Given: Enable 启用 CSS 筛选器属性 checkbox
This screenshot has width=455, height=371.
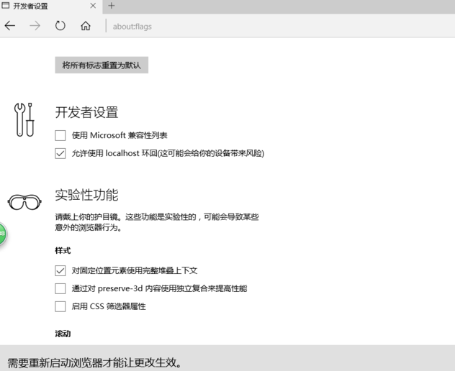Looking at the screenshot, I should pos(60,306).
